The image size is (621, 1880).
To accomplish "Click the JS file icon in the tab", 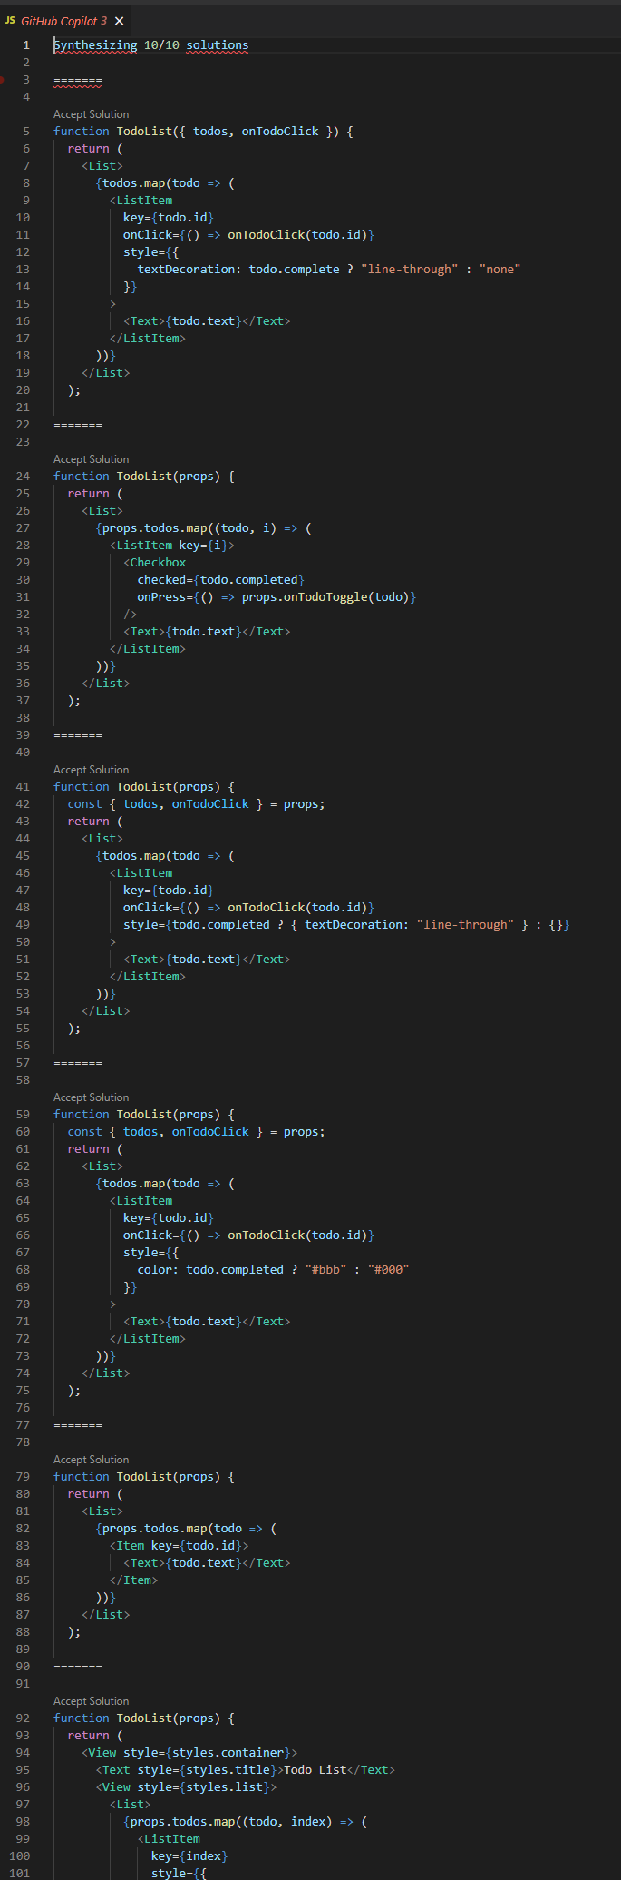I will pos(11,21).
